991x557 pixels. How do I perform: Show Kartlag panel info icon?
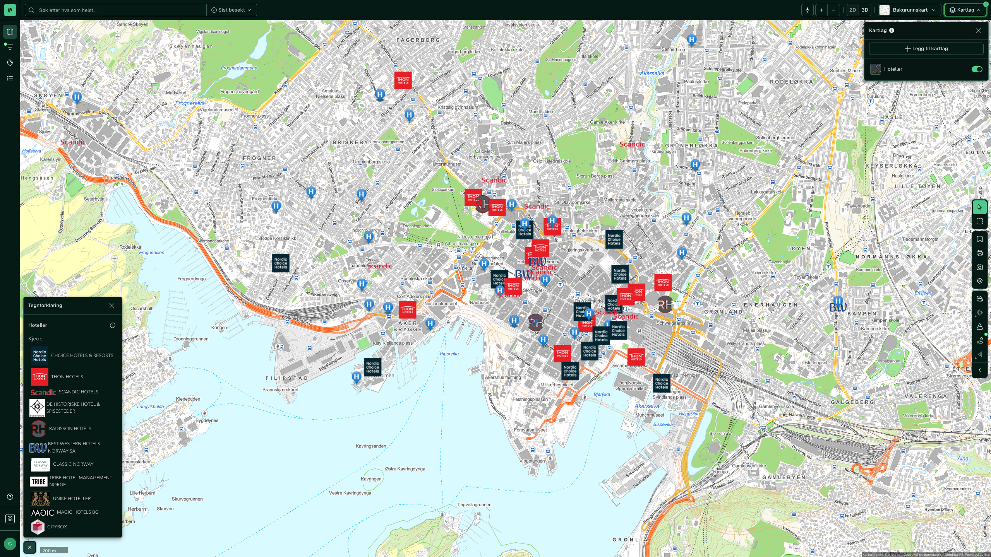(892, 31)
